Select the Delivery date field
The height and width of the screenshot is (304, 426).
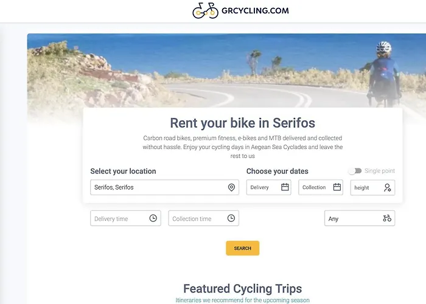tap(262, 187)
